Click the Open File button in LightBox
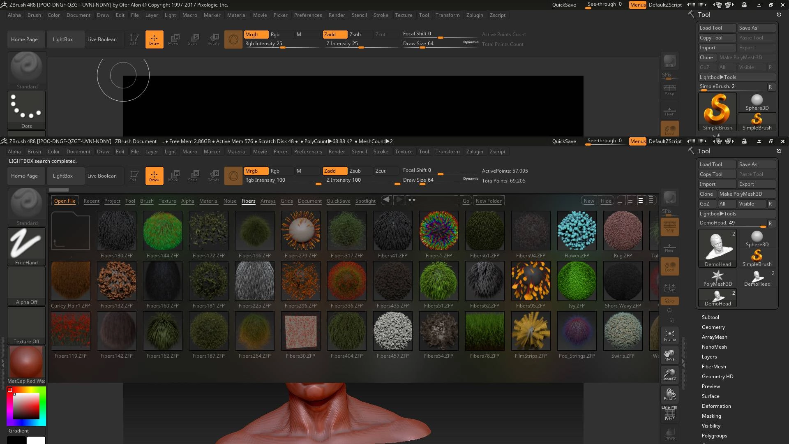789x444 pixels. (65, 201)
